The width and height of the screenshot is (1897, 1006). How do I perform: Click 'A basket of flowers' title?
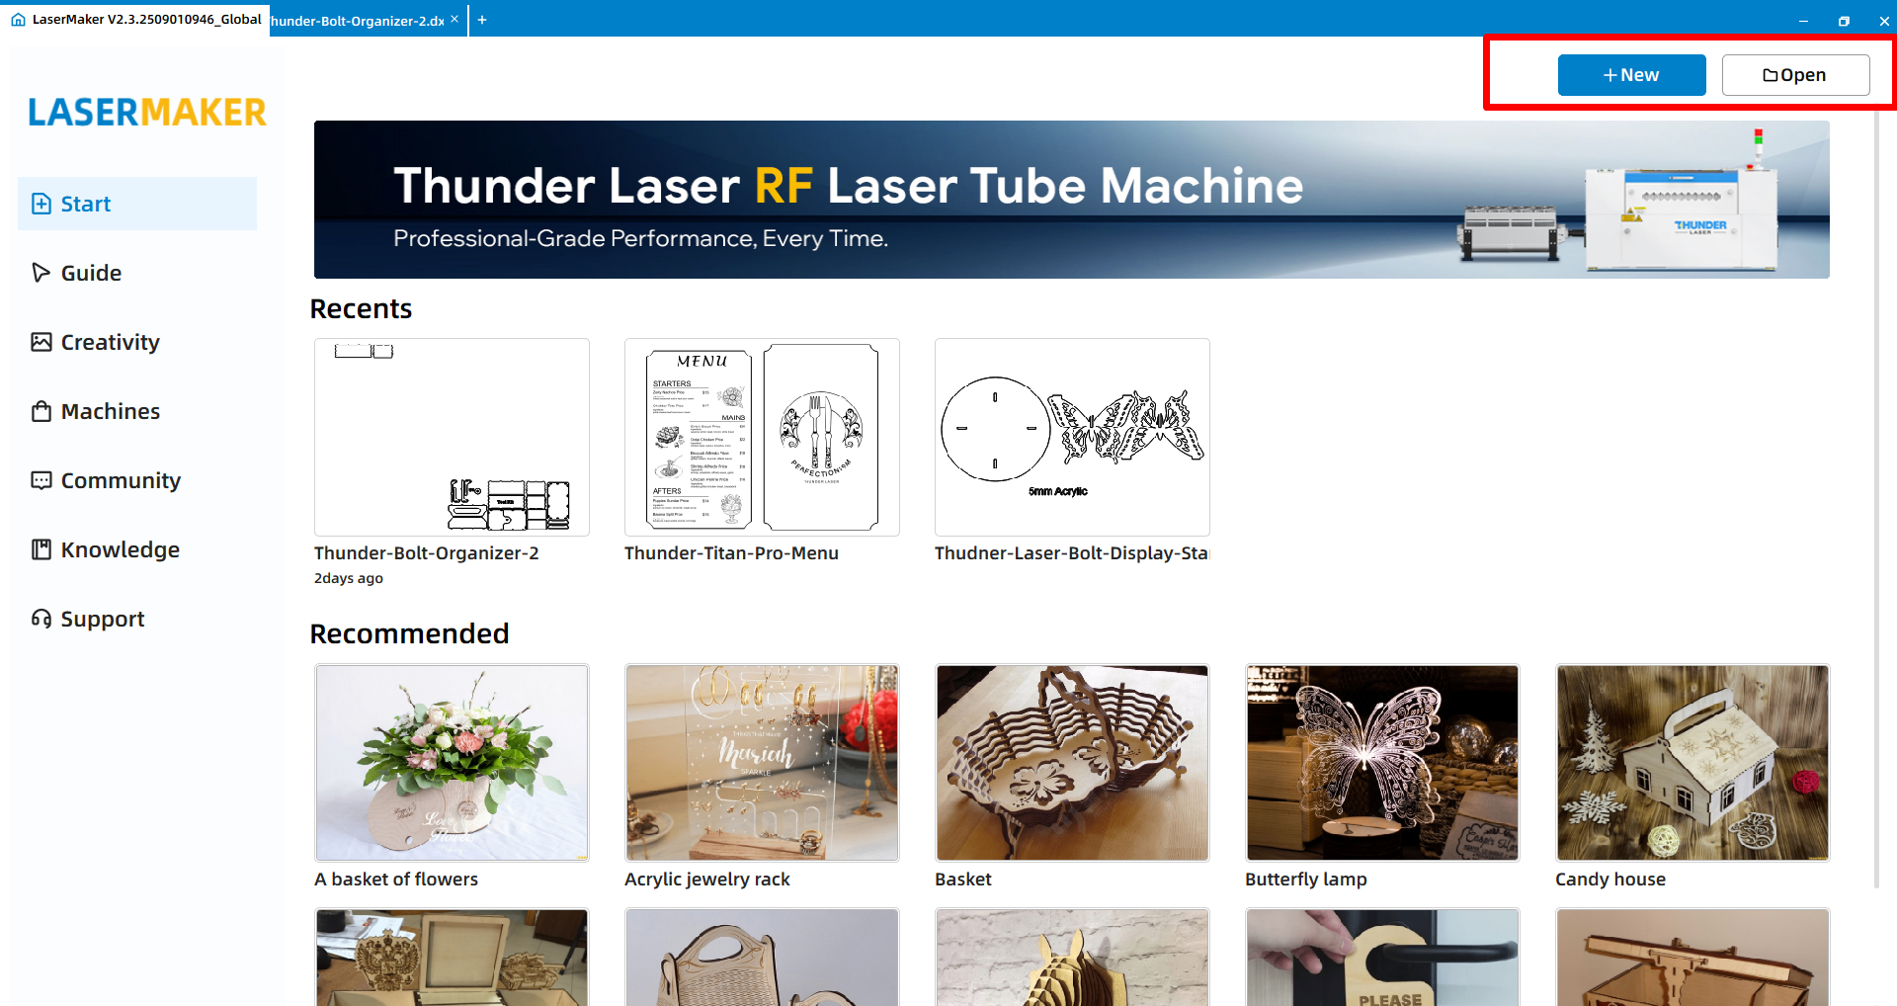pyautogui.click(x=396, y=880)
